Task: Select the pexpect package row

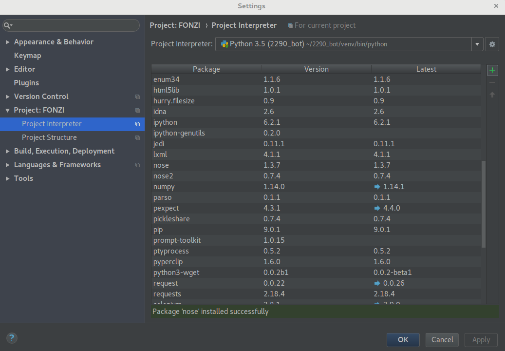Action: [x=316, y=208]
